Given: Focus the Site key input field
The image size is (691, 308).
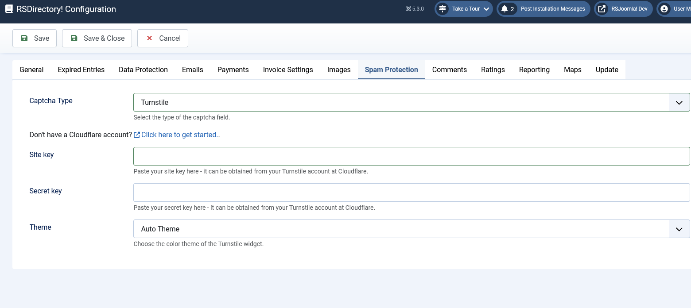Looking at the screenshot, I should pyautogui.click(x=411, y=156).
